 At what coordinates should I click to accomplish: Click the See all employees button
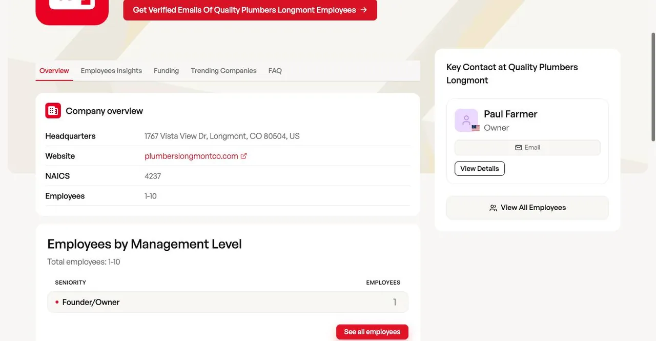(x=372, y=332)
